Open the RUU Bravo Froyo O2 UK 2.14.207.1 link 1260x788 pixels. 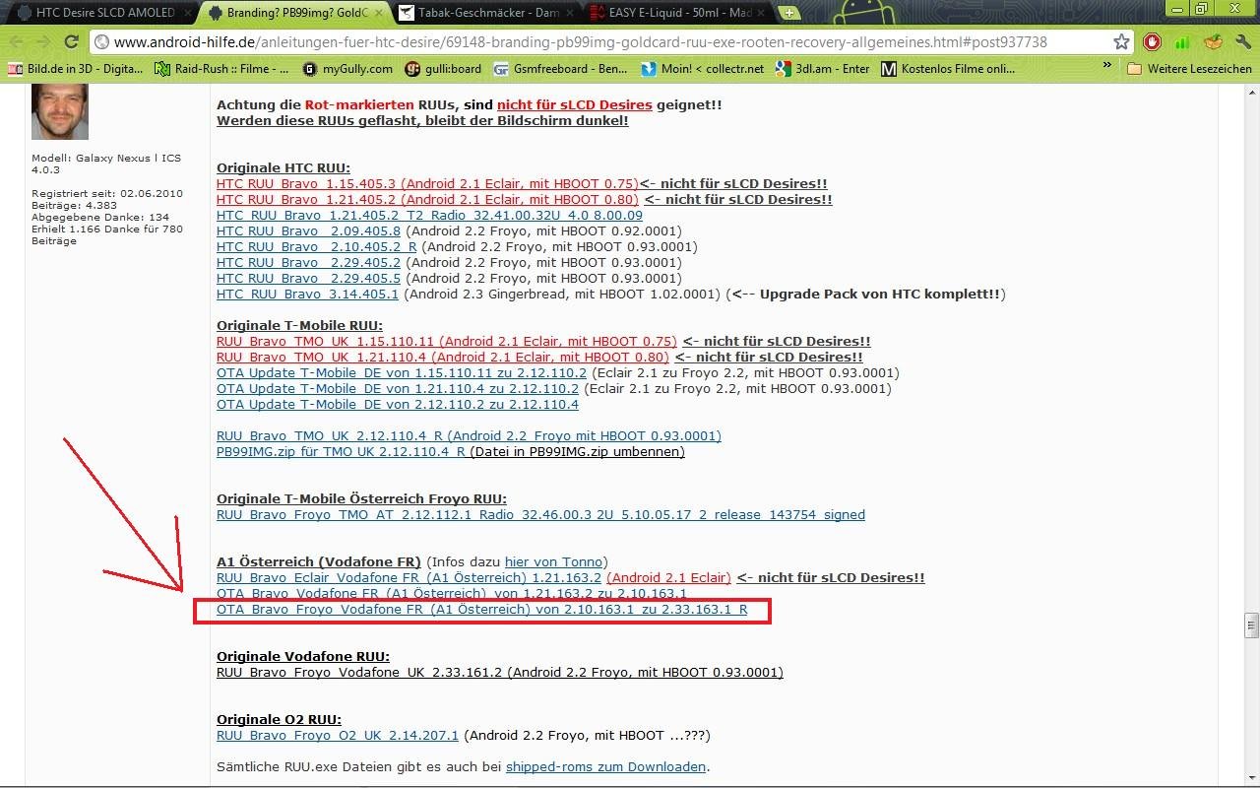click(338, 735)
